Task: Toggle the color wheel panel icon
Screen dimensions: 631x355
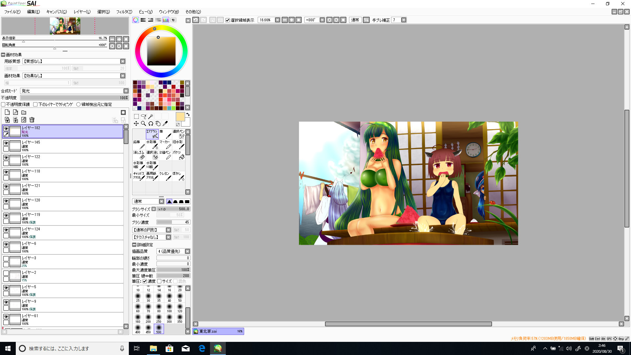Action: pos(135,20)
